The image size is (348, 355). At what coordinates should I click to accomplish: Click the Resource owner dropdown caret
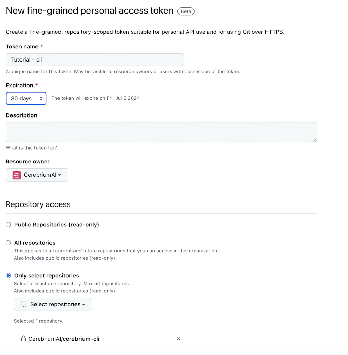pyautogui.click(x=60, y=175)
